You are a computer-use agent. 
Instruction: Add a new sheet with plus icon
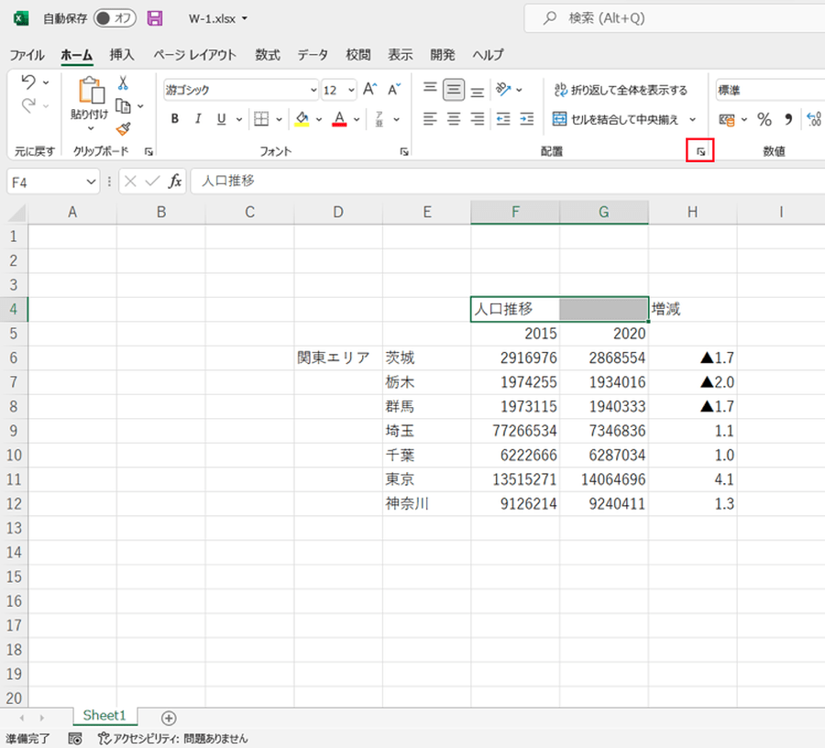(x=169, y=718)
